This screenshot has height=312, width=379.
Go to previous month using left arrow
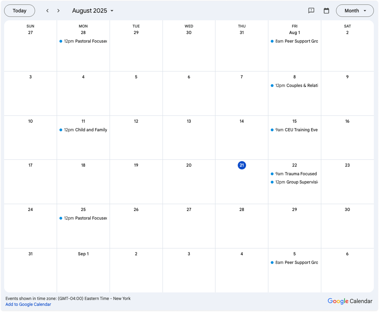47,11
